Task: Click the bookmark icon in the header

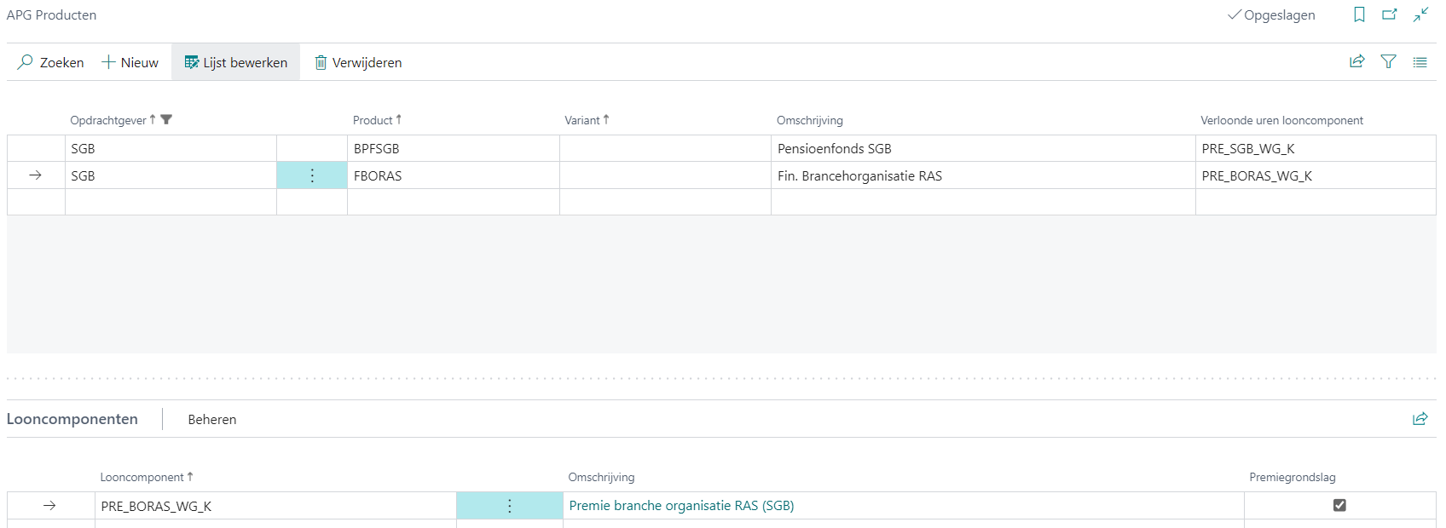Action: 1359,14
